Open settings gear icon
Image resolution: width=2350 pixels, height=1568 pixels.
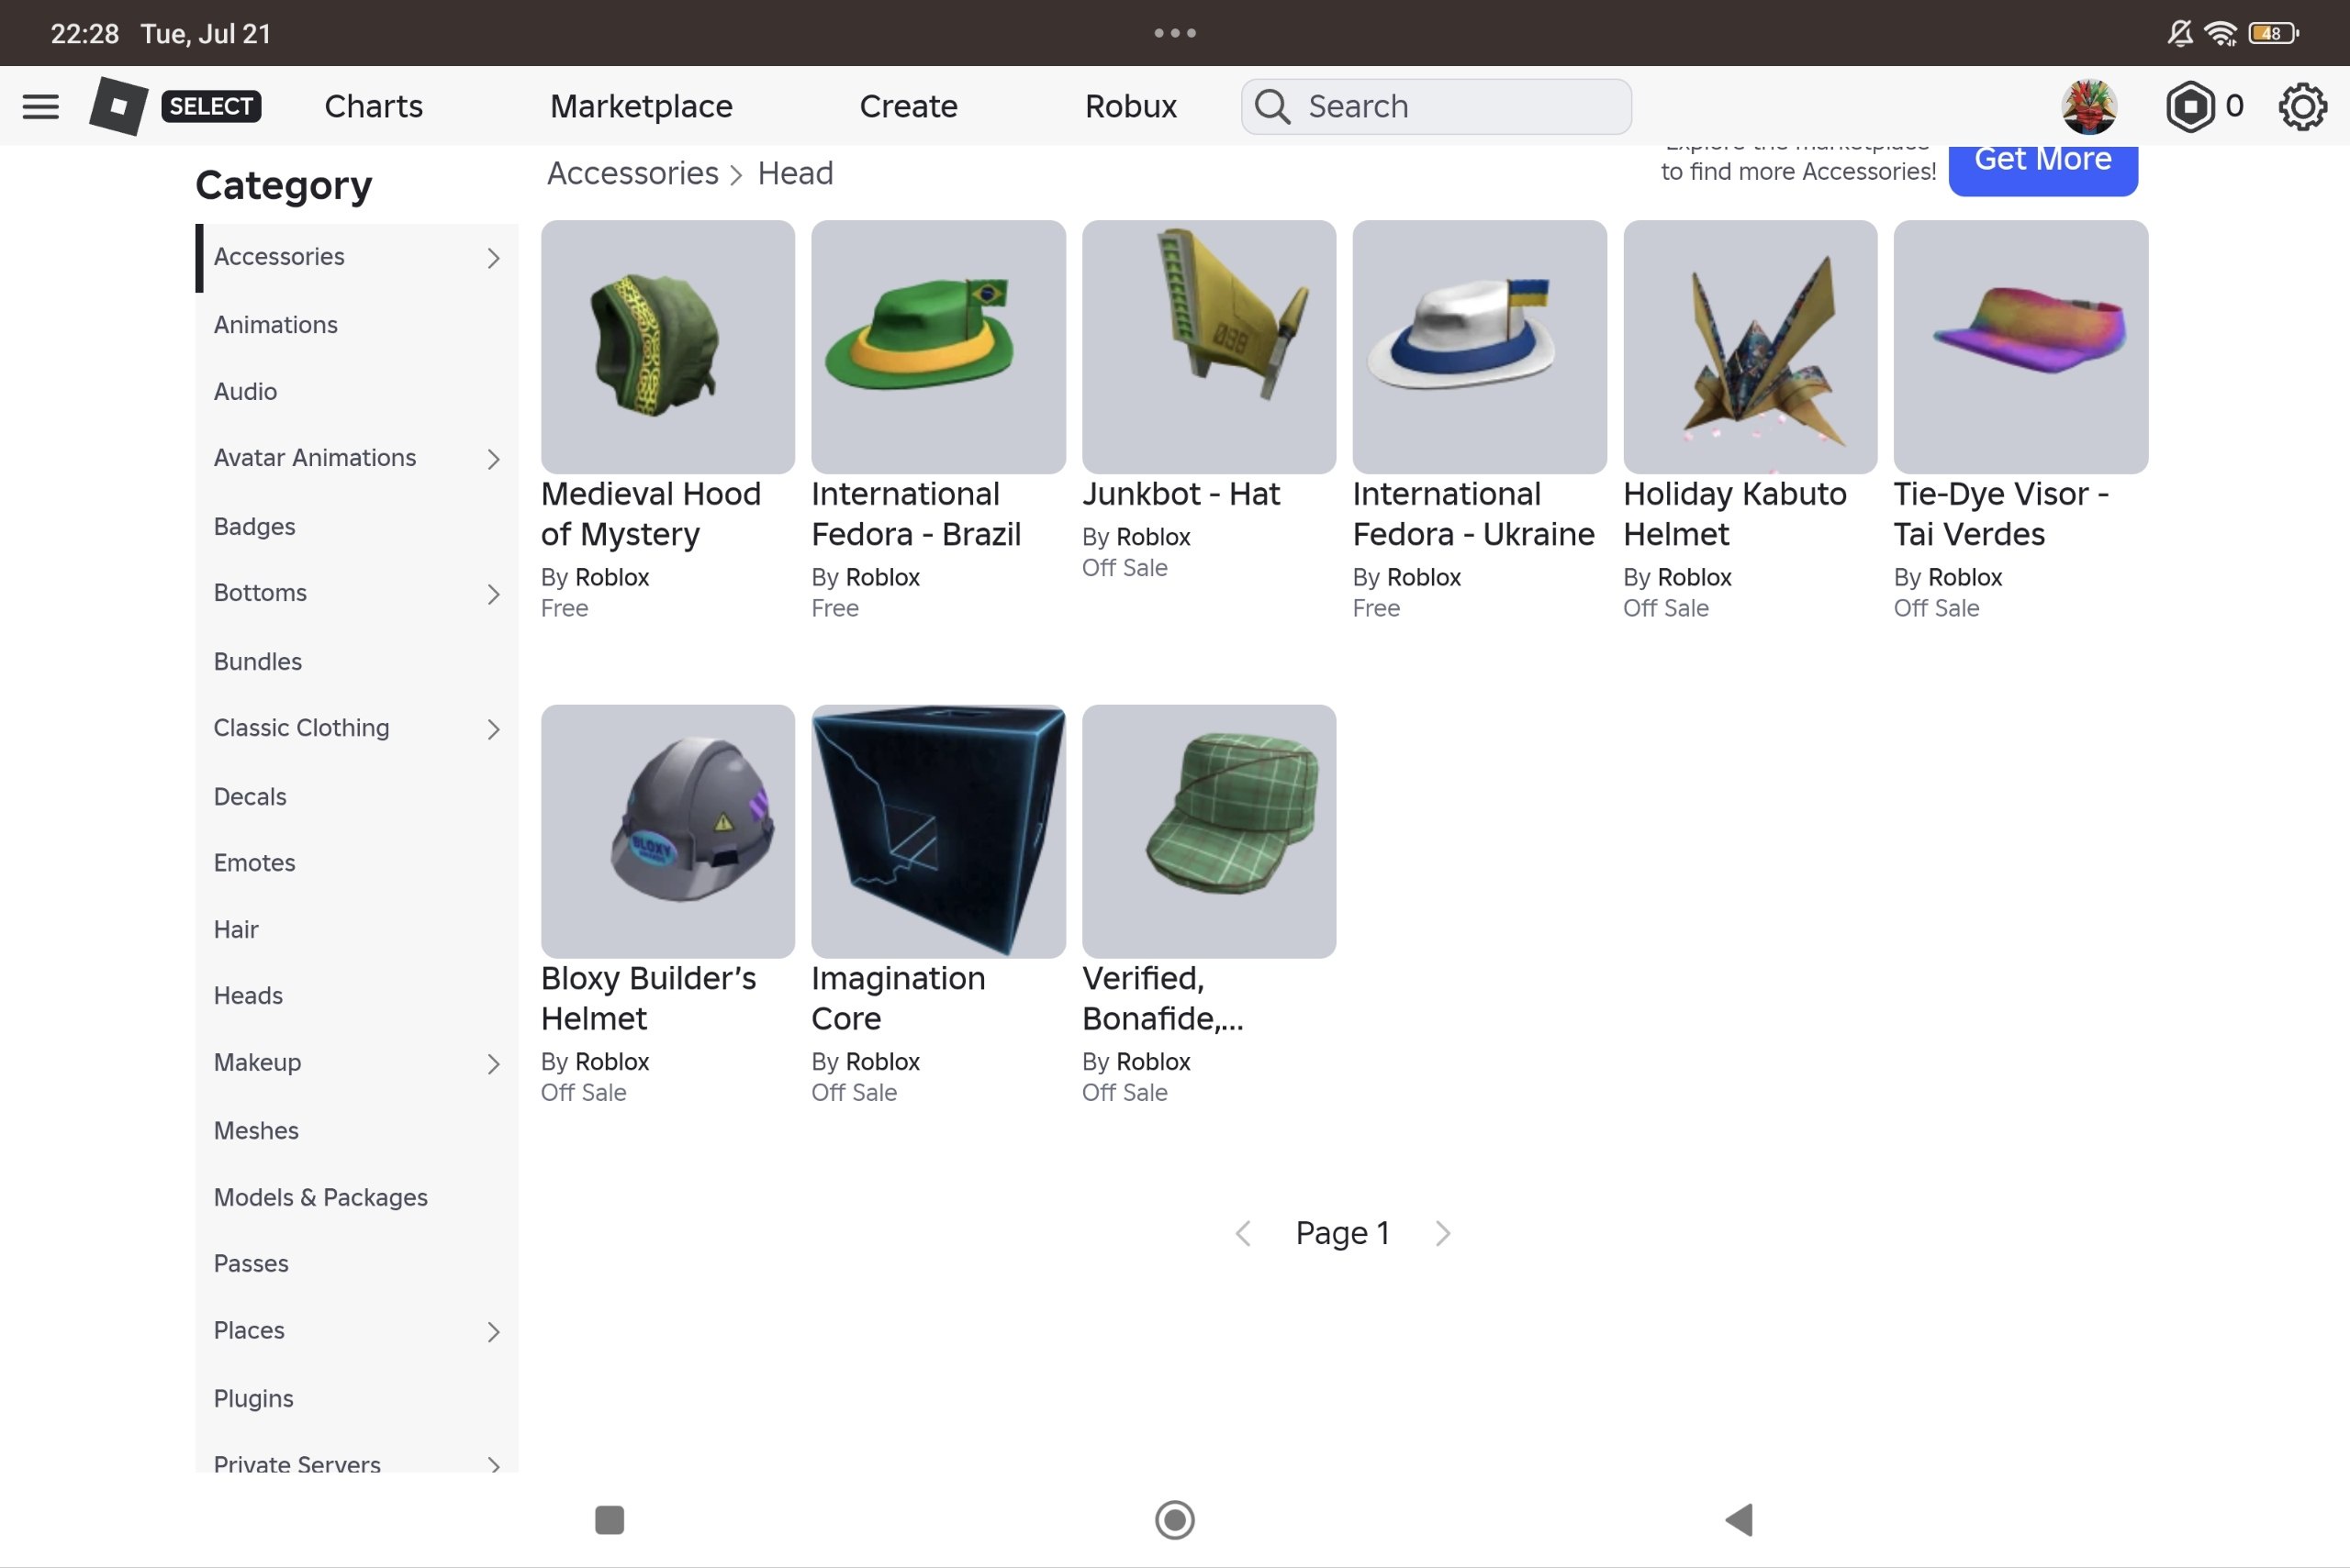tap(2302, 106)
